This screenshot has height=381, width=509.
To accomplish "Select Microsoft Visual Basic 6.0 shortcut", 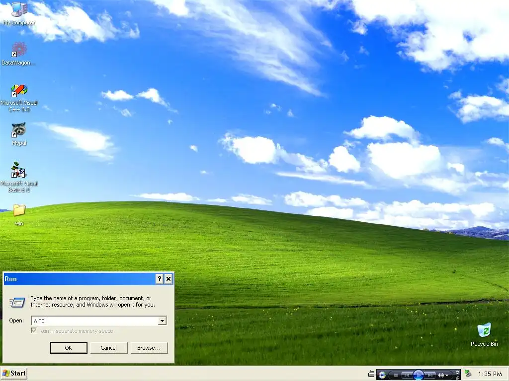I will point(19,177).
